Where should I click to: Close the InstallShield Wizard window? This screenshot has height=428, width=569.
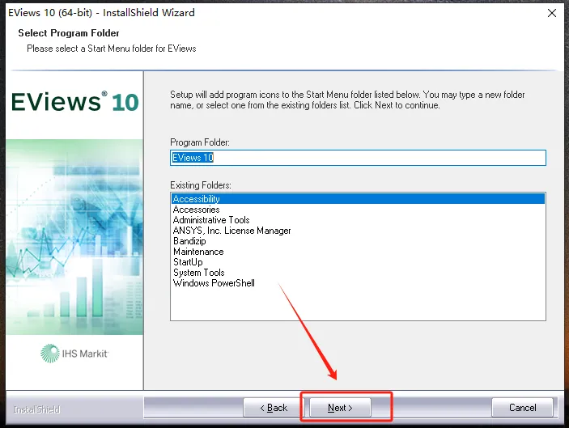(551, 13)
